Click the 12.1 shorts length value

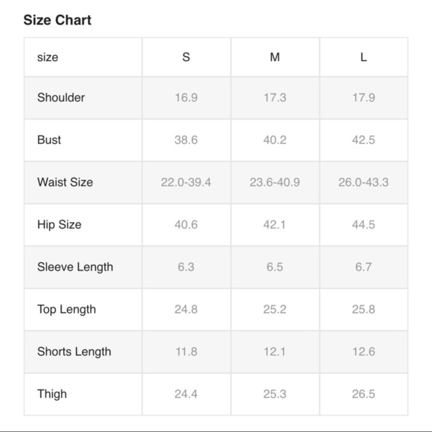(x=275, y=352)
